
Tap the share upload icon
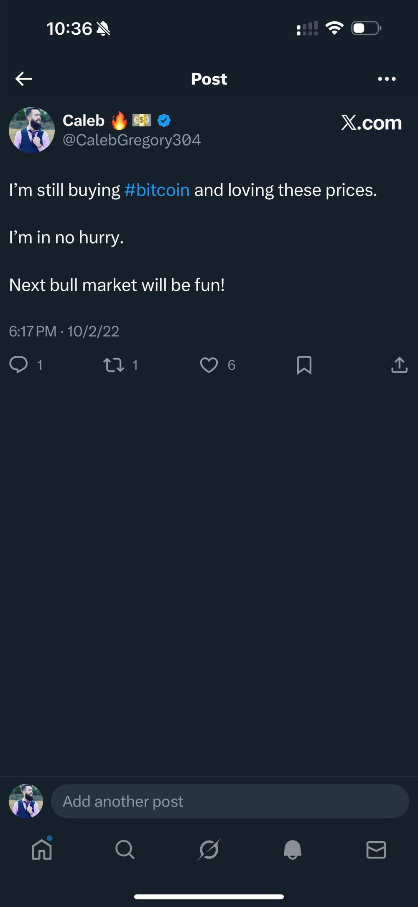coord(399,365)
